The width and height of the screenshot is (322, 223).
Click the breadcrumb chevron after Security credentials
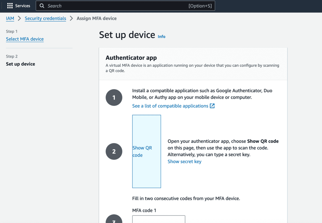click(x=71, y=18)
